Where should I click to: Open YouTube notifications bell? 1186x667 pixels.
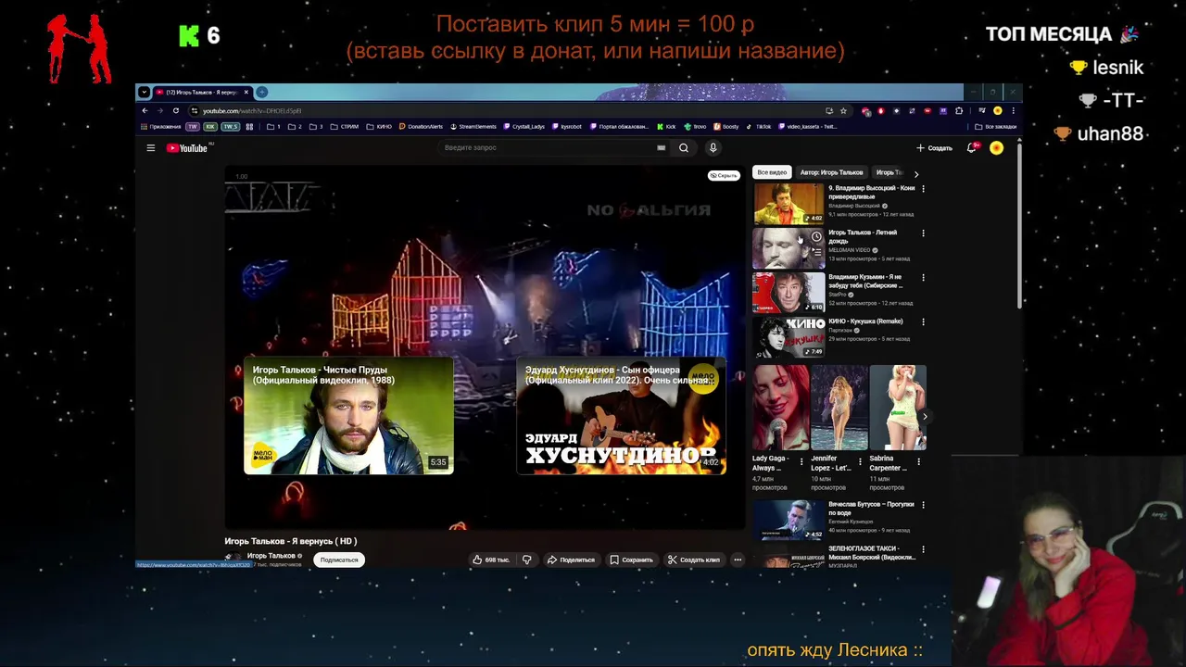click(x=971, y=148)
